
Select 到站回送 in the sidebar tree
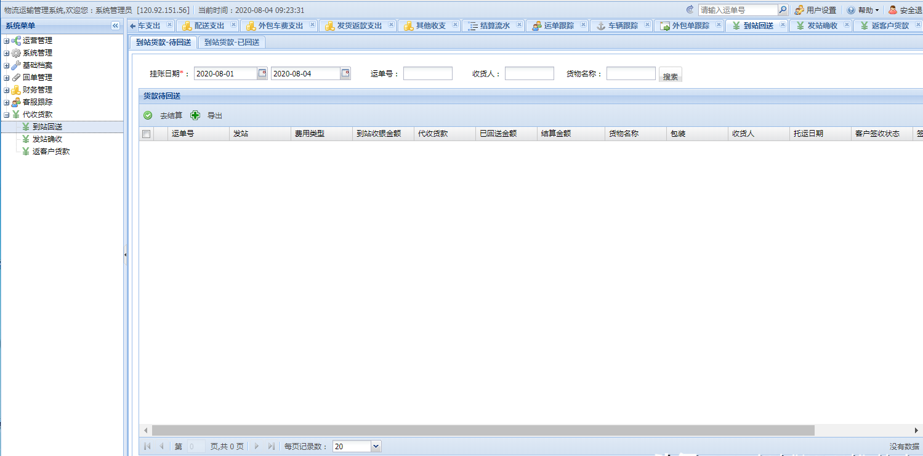pyautogui.click(x=47, y=127)
